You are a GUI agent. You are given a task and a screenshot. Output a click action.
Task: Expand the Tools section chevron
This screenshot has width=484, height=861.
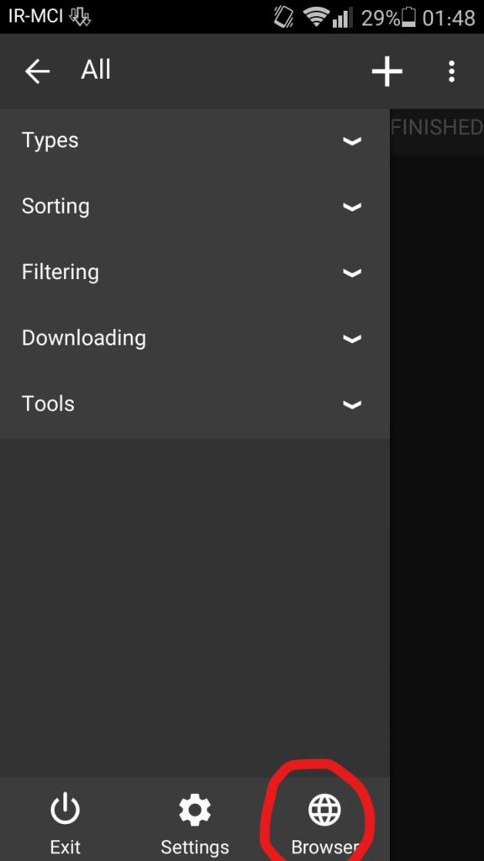coord(352,404)
